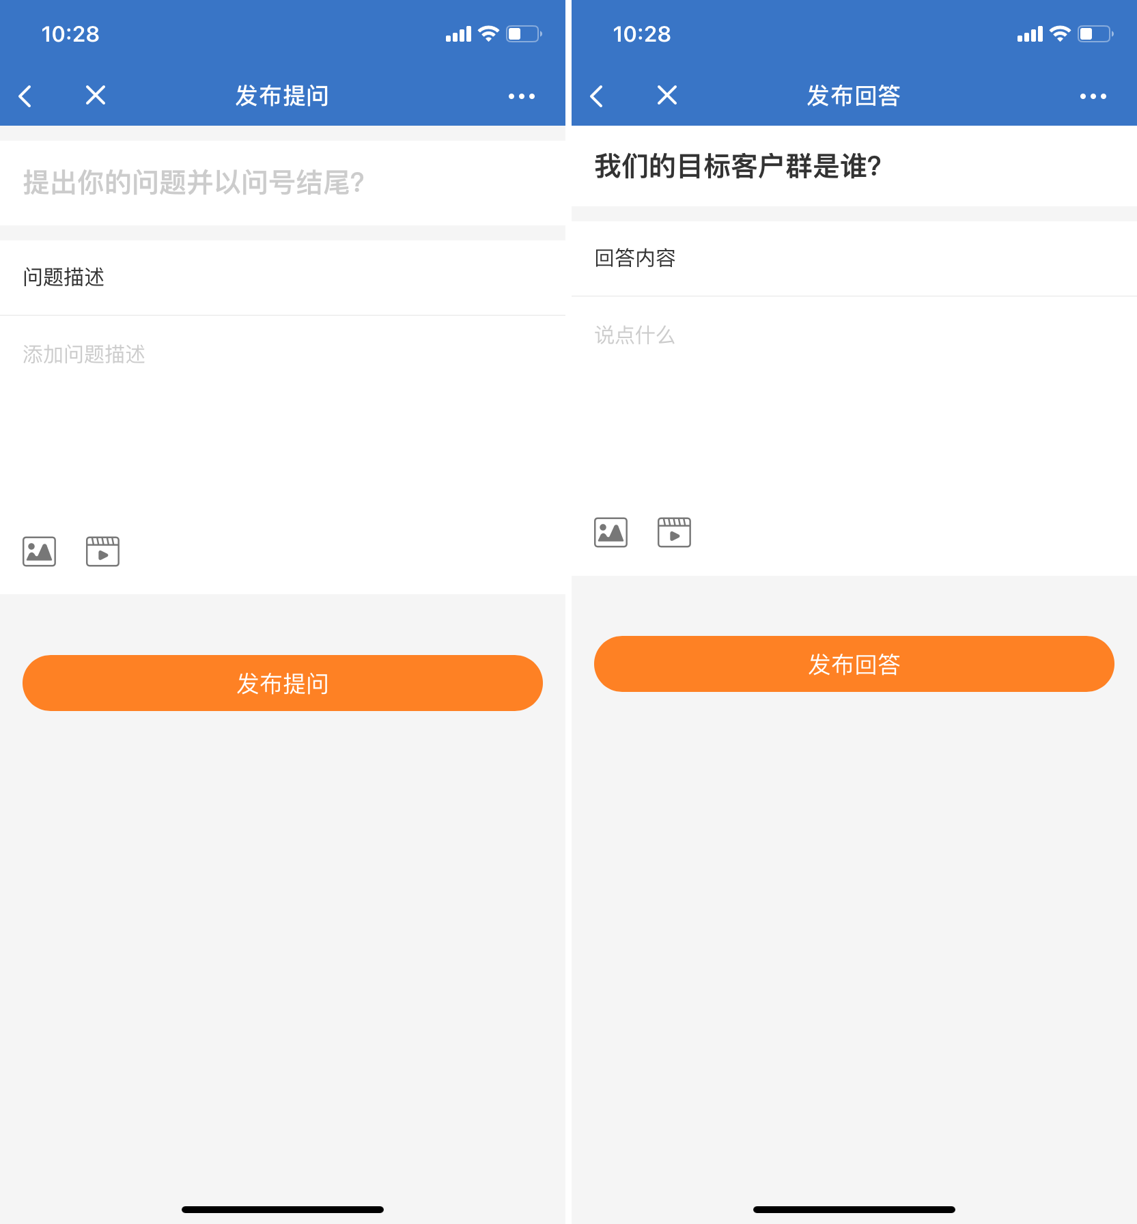Tap the 发布回答 header title
The height and width of the screenshot is (1224, 1137).
[854, 96]
